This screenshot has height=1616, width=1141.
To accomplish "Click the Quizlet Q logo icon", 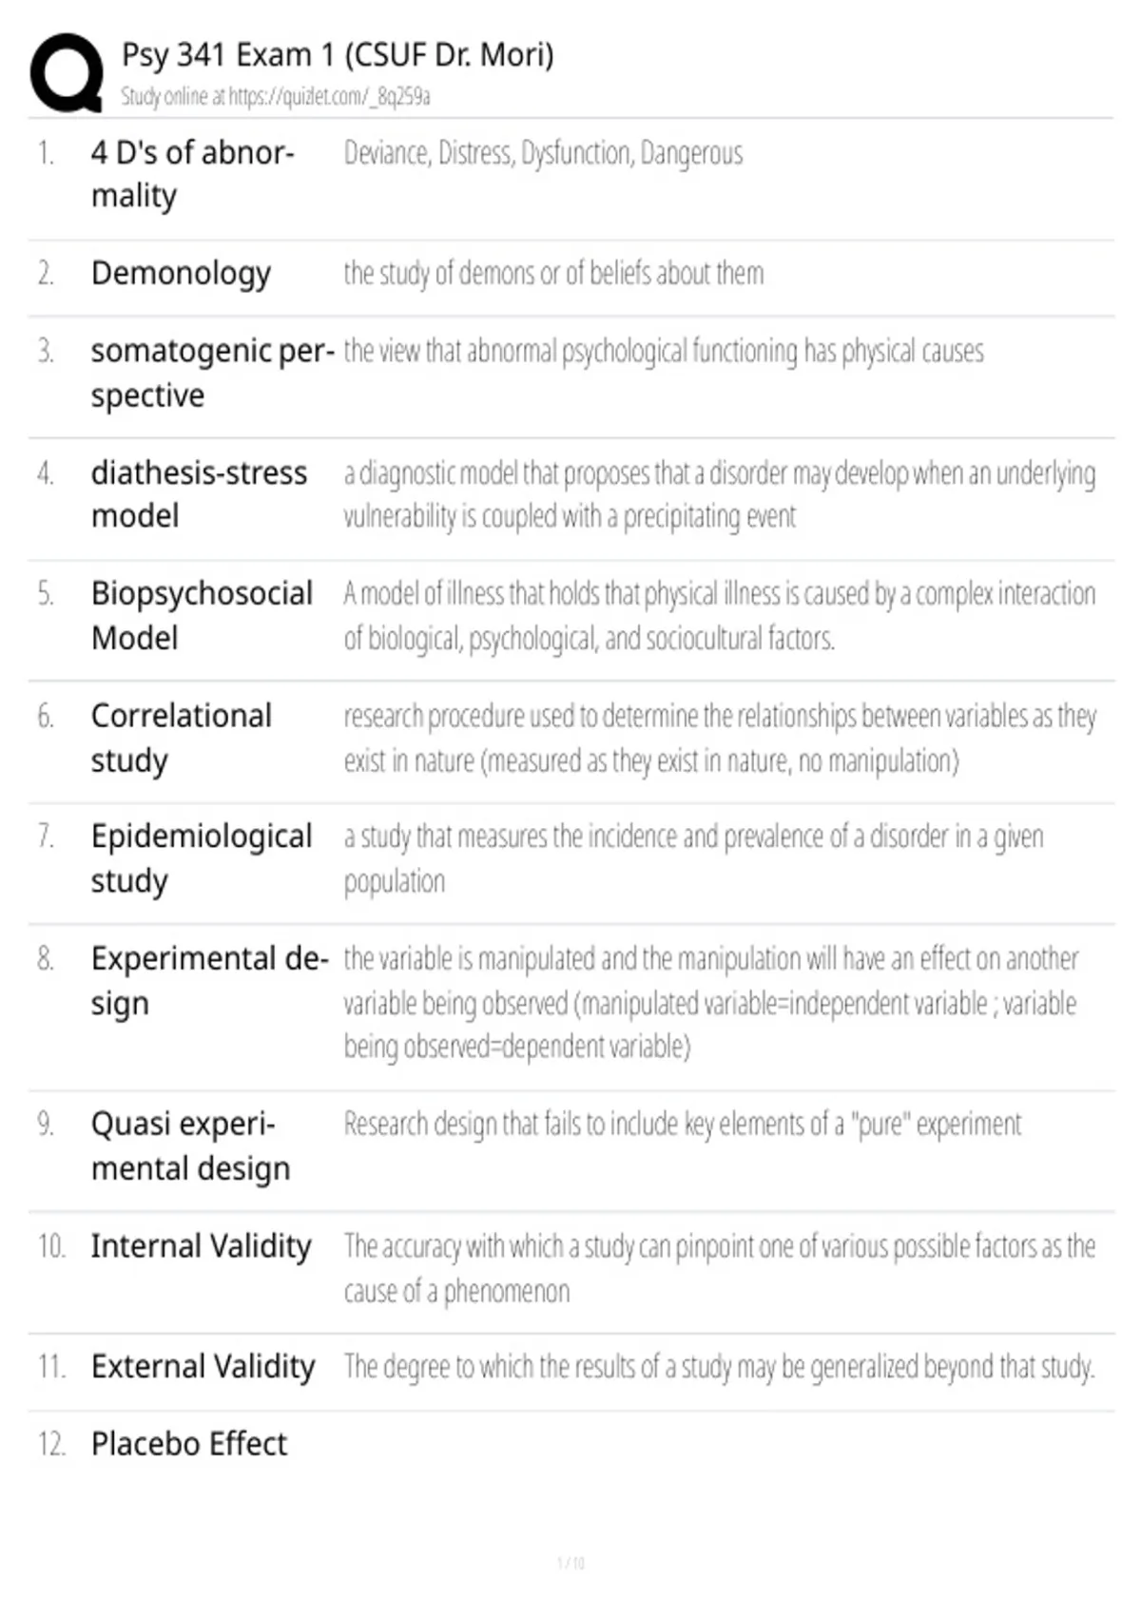I will click(67, 73).
